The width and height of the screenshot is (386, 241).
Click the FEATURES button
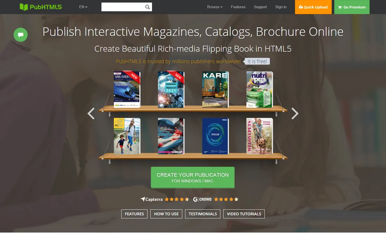click(134, 214)
